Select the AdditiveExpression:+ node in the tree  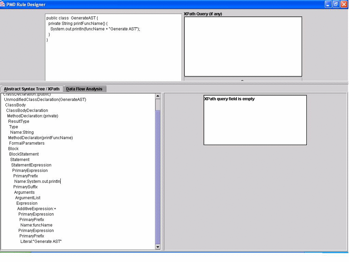pos(37,209)
